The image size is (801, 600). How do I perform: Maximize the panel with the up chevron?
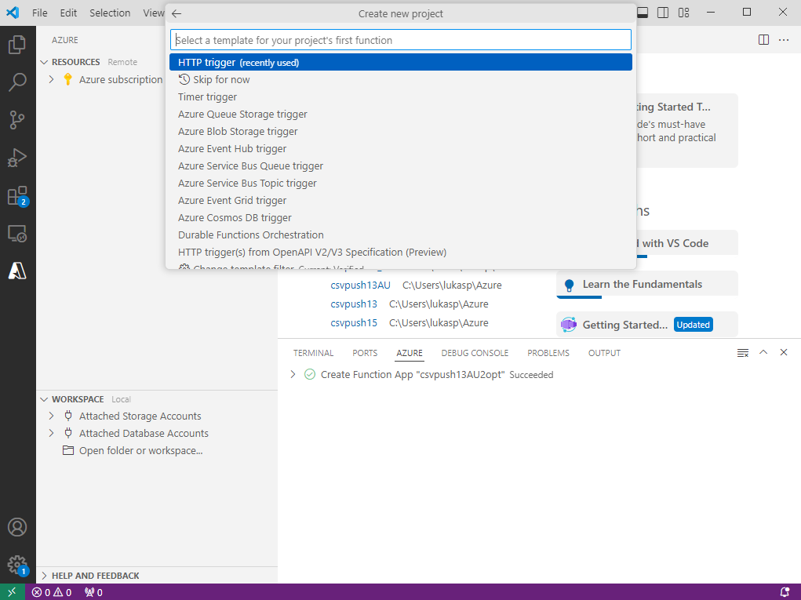point(763,353)
